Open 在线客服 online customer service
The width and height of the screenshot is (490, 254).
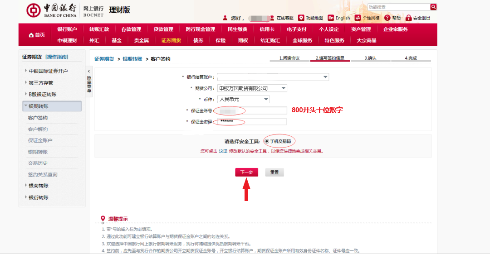(281, 18)
